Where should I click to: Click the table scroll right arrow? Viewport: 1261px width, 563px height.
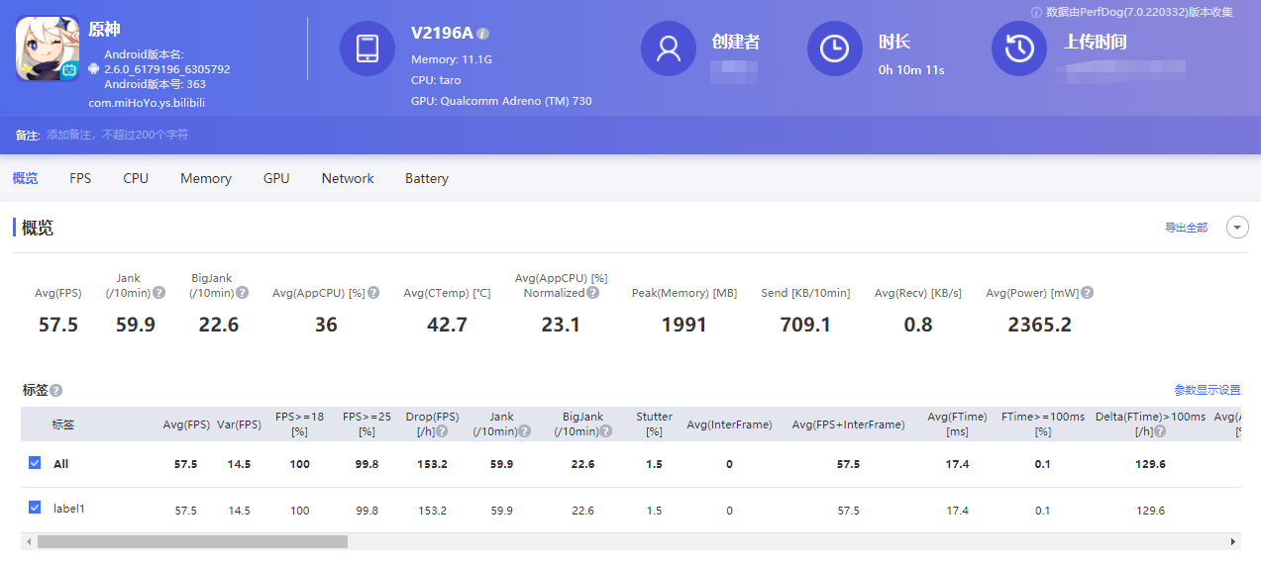[1233, 542]
